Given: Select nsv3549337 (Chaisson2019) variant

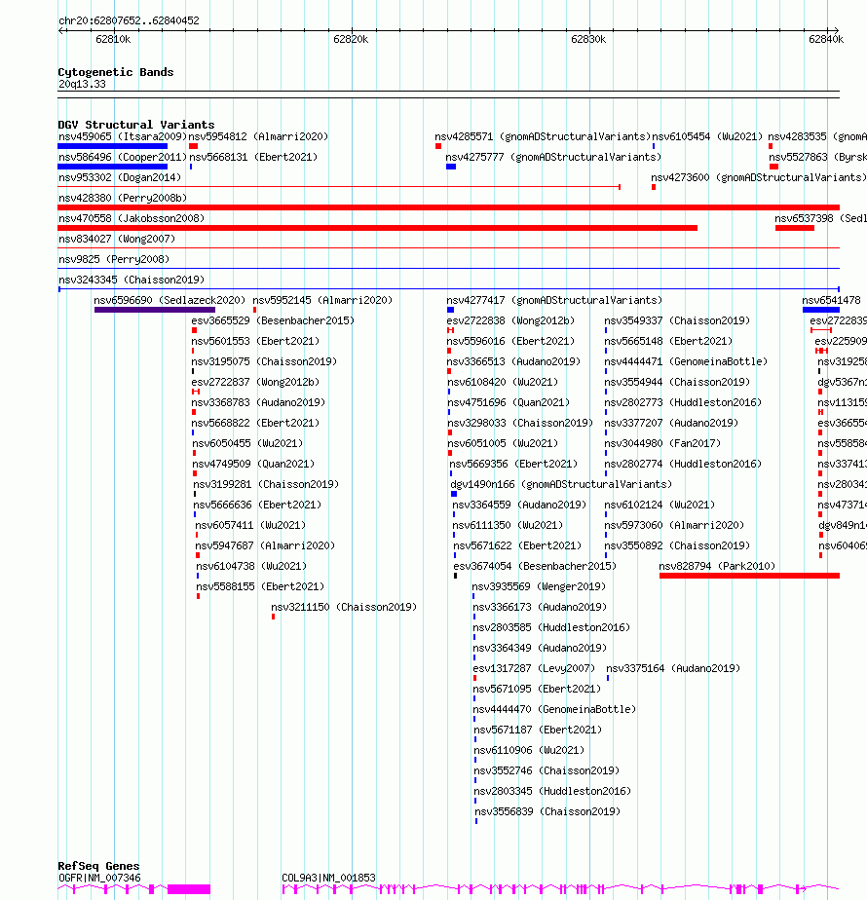Looking at the screenshot, I should pyautogui.click(x=677, y=320).
